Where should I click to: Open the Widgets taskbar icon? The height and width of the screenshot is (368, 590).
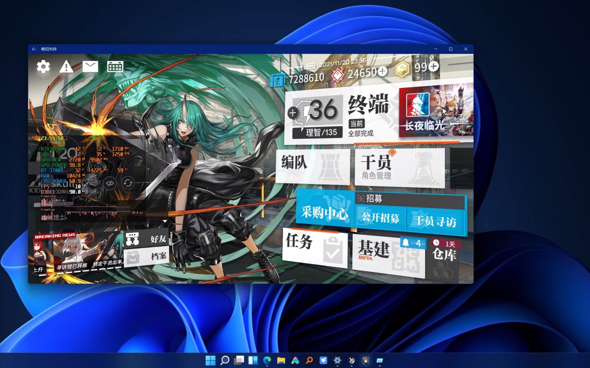(x=253, y=360)
